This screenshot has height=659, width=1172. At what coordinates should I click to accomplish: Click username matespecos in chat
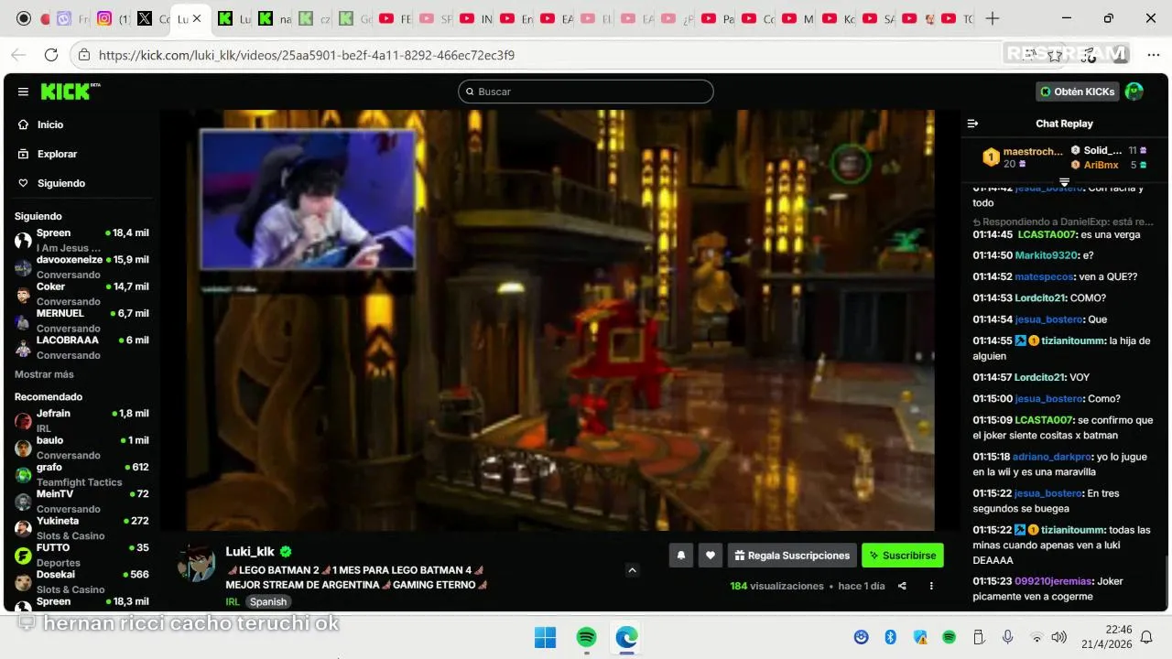click(1046, 276)
